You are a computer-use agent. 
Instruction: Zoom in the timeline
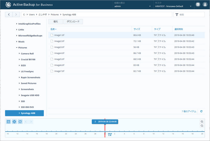click(202, 122)
